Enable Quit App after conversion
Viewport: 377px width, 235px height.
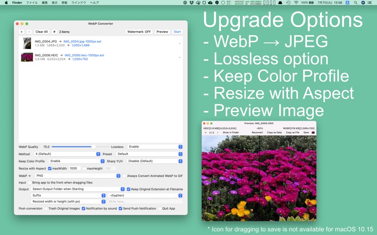point(160,208)
